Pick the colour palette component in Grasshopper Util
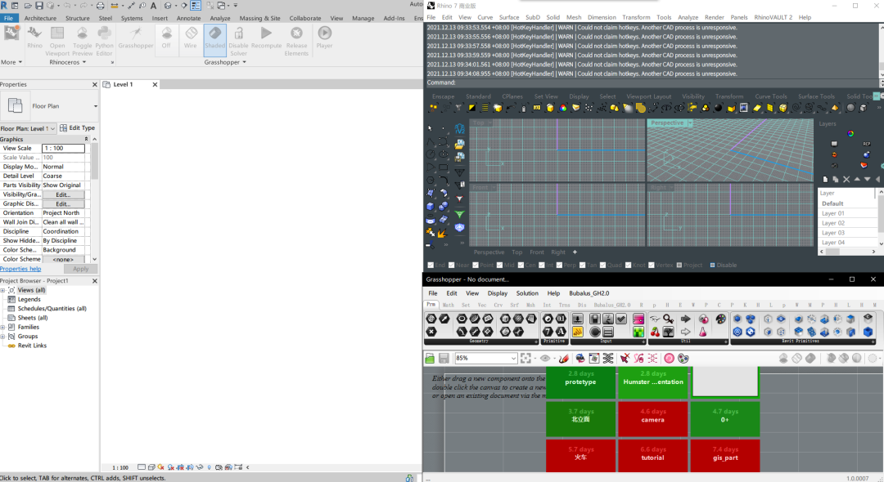 tap(720, 319)
